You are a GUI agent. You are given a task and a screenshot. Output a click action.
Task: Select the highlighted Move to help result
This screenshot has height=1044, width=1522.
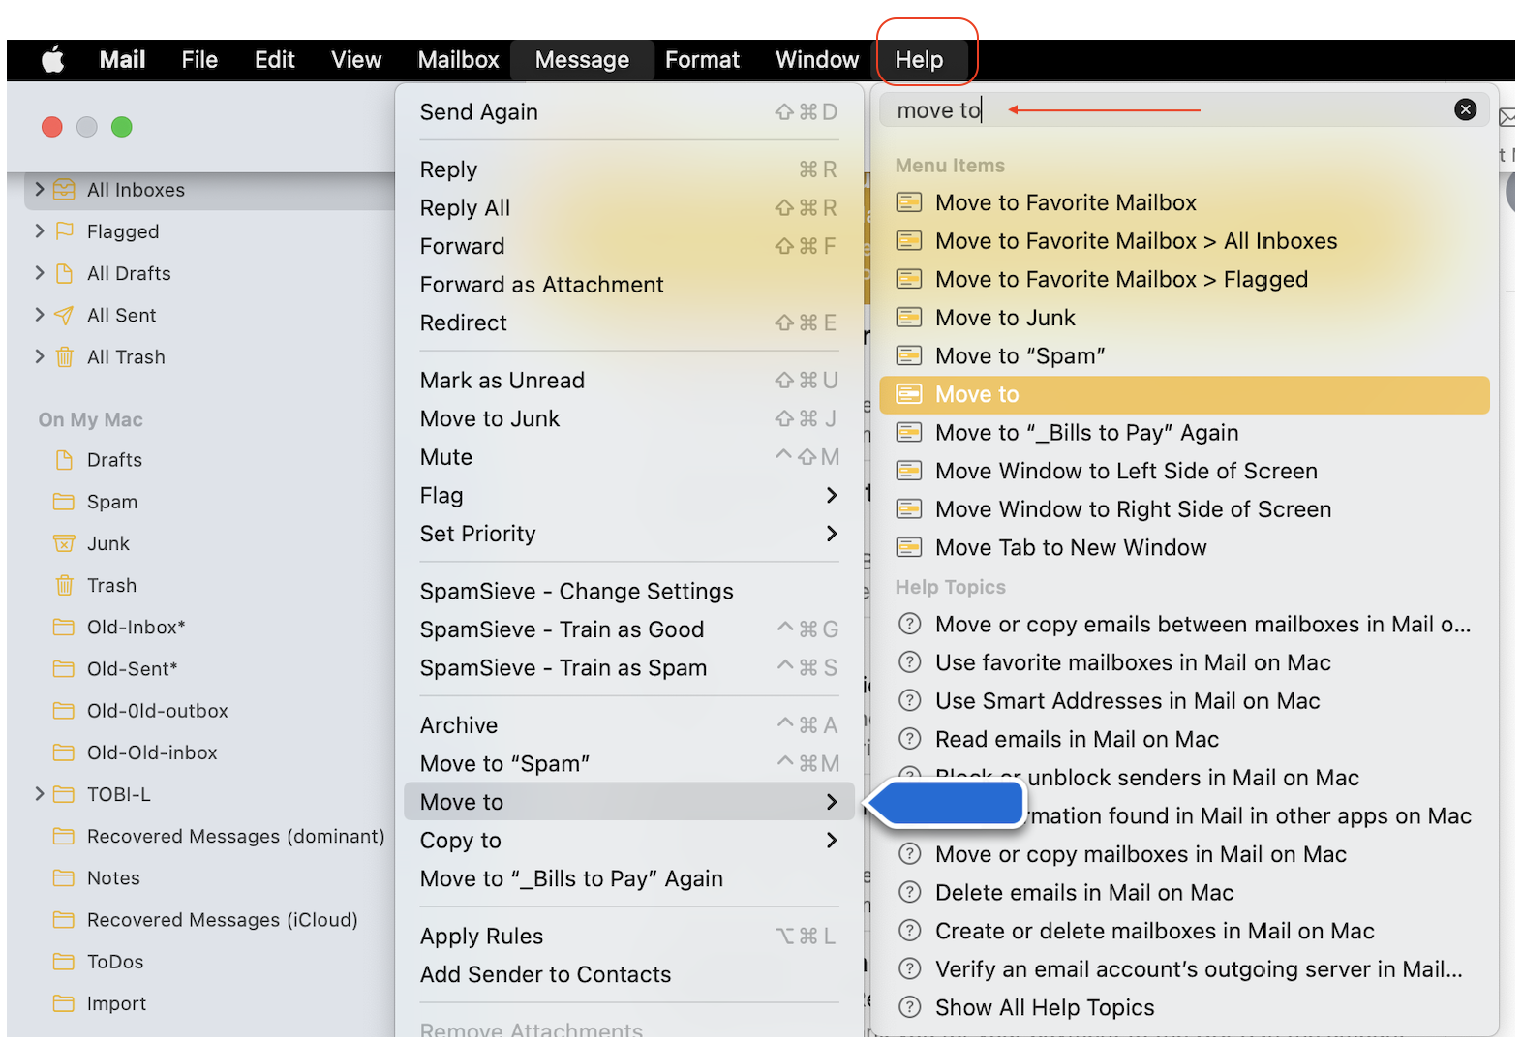click(1184, 394)
